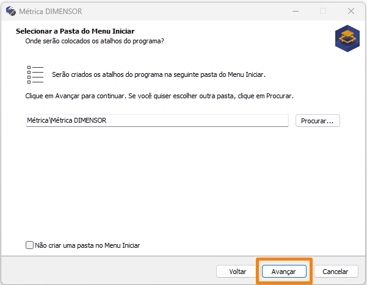Viewport: 367px width, 285px height.
Task: Click the 'Serão criados os atalhos do programa' sentence
Action: pyautogui.click(x=159, y=74)
